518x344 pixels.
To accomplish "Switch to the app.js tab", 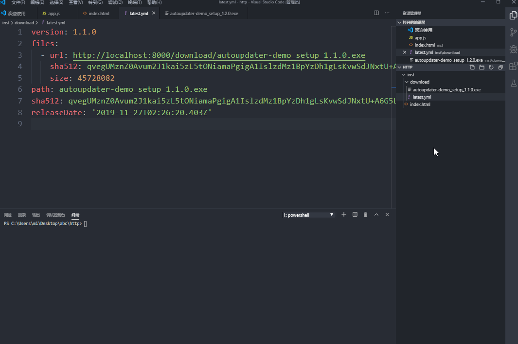I will 54,14.
